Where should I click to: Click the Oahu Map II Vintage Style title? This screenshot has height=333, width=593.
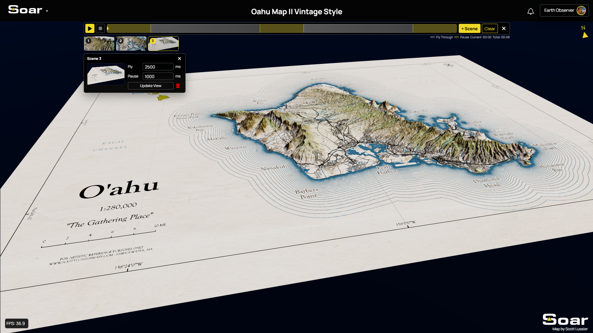click(296, 12)
